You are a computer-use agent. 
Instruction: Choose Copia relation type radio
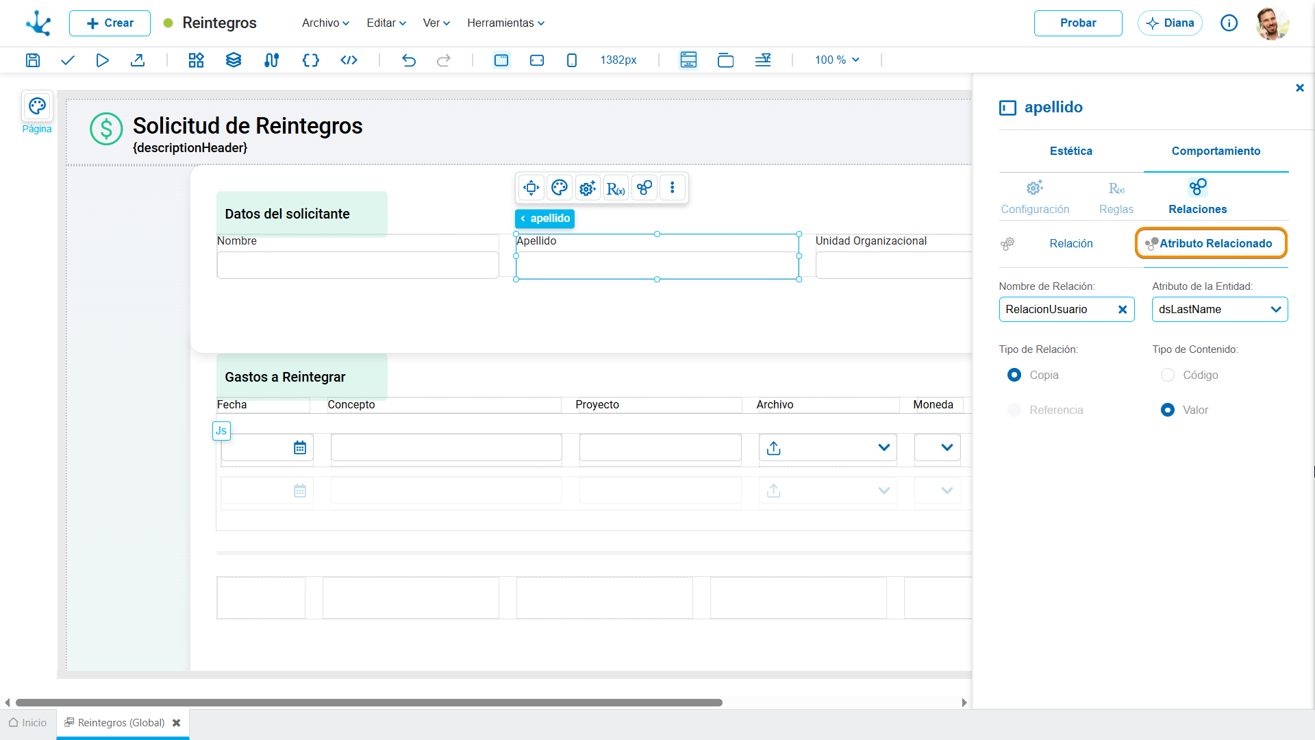click(x=1014, y=375)
